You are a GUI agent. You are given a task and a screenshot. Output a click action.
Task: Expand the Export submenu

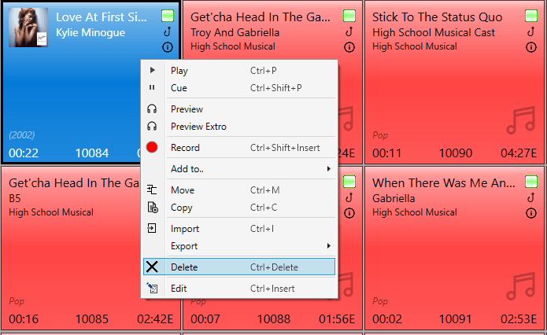pos(239,246)
